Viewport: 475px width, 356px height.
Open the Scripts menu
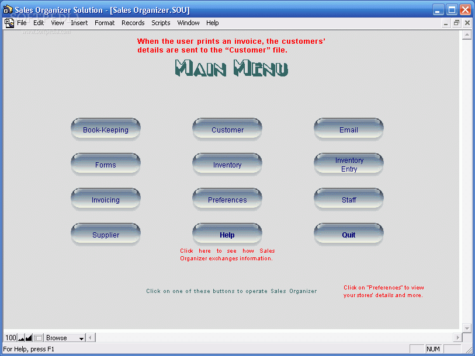161,23
